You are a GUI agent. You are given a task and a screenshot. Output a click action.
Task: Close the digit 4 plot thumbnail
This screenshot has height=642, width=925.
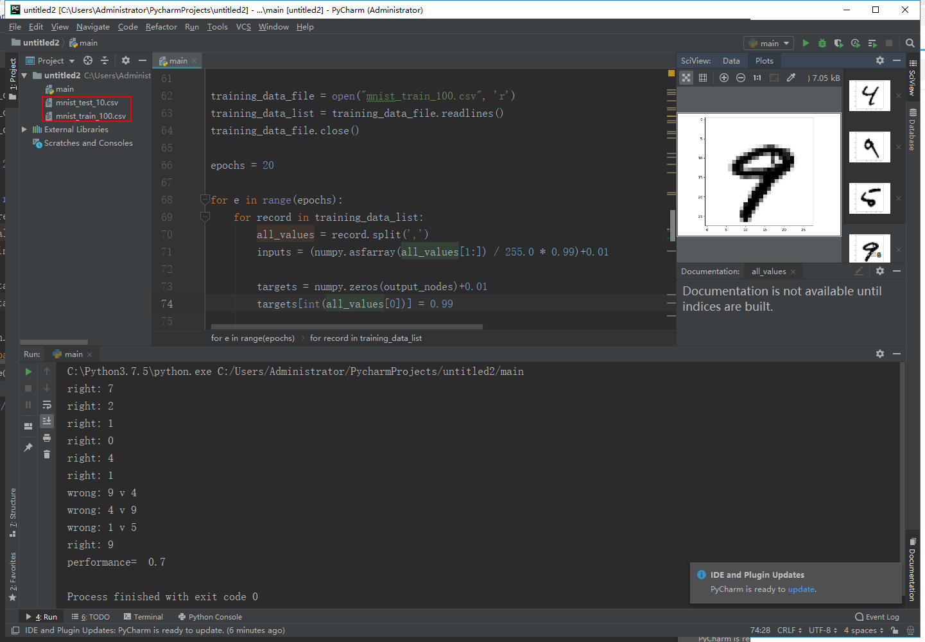click(x=899, y=96)
